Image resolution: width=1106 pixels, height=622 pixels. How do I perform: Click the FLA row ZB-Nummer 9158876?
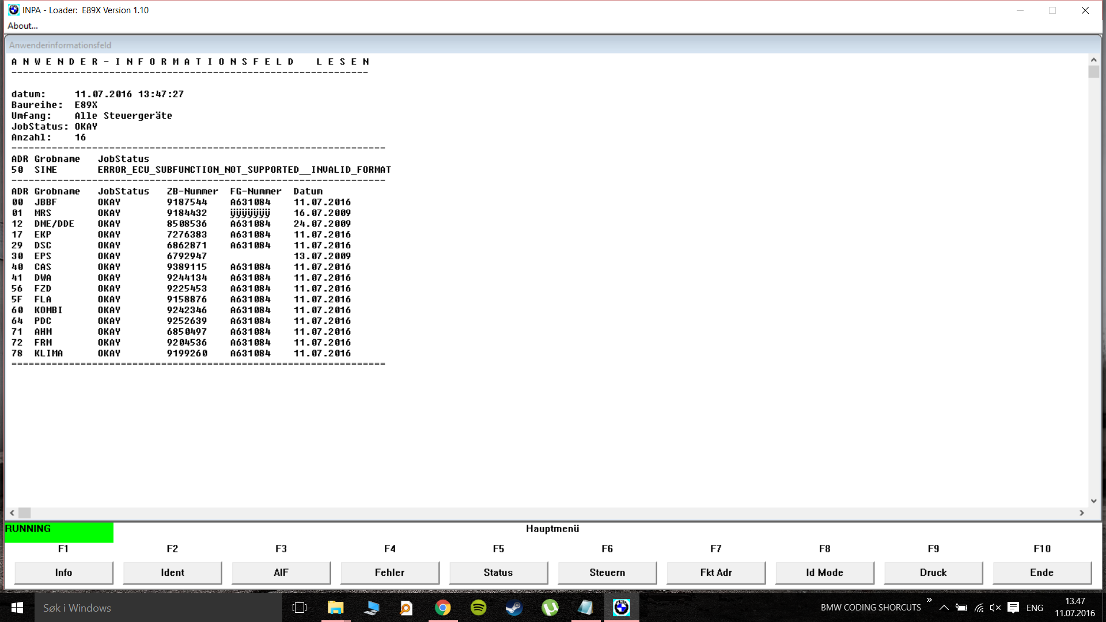[187, 299]
